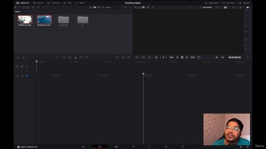266x149 pixels.
Task: Open the Tools adjustment icon under viewer
Action: coord(137,58)
